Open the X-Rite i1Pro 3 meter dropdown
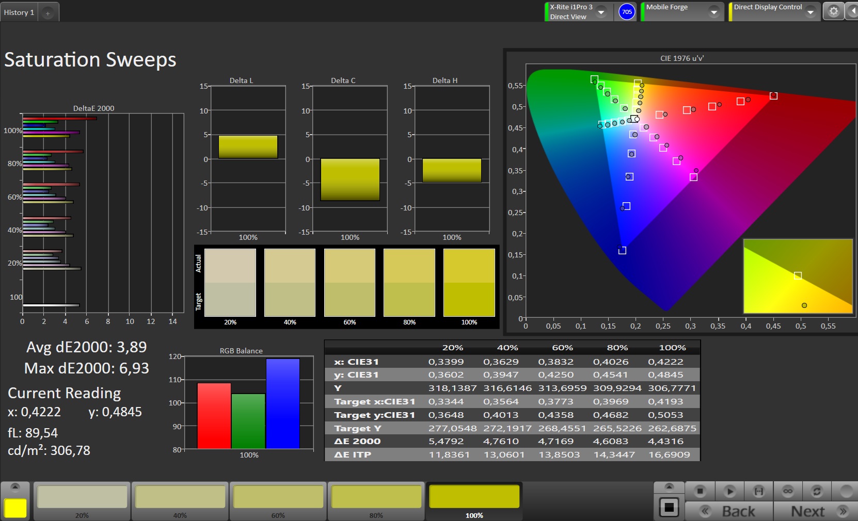 click(601, 12)
